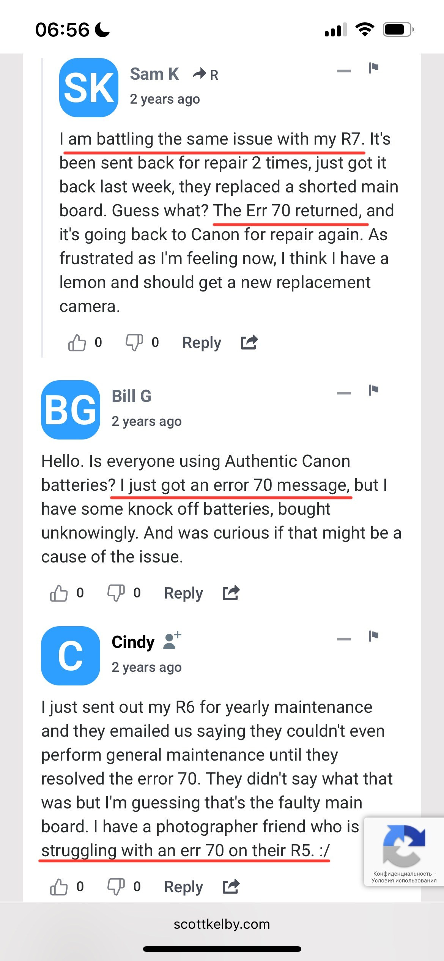Viewport: 444px width, 961px height.
Task: Tap the scottkelby.com address bar
Action: (x=222, y=924)
